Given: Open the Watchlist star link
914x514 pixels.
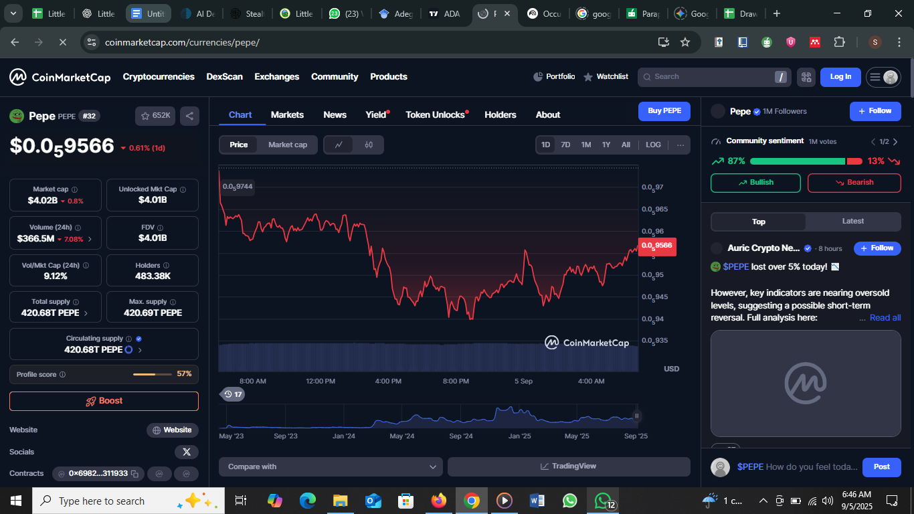Looking at the screenshot, I should click(x=606, y=77).
